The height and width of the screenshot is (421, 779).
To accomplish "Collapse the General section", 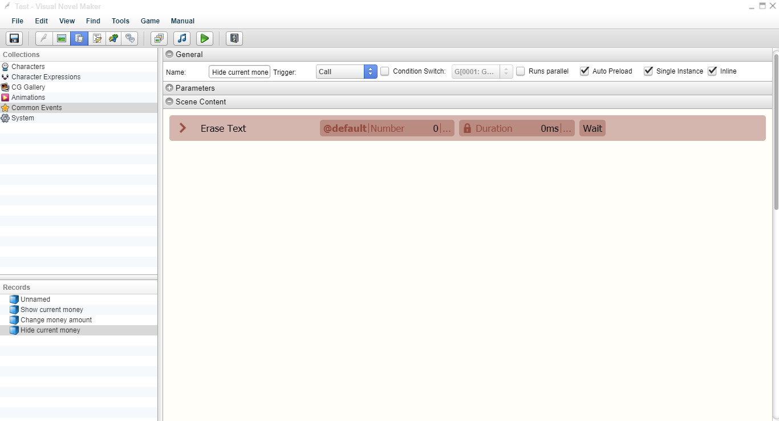I will tap(169, 55).
